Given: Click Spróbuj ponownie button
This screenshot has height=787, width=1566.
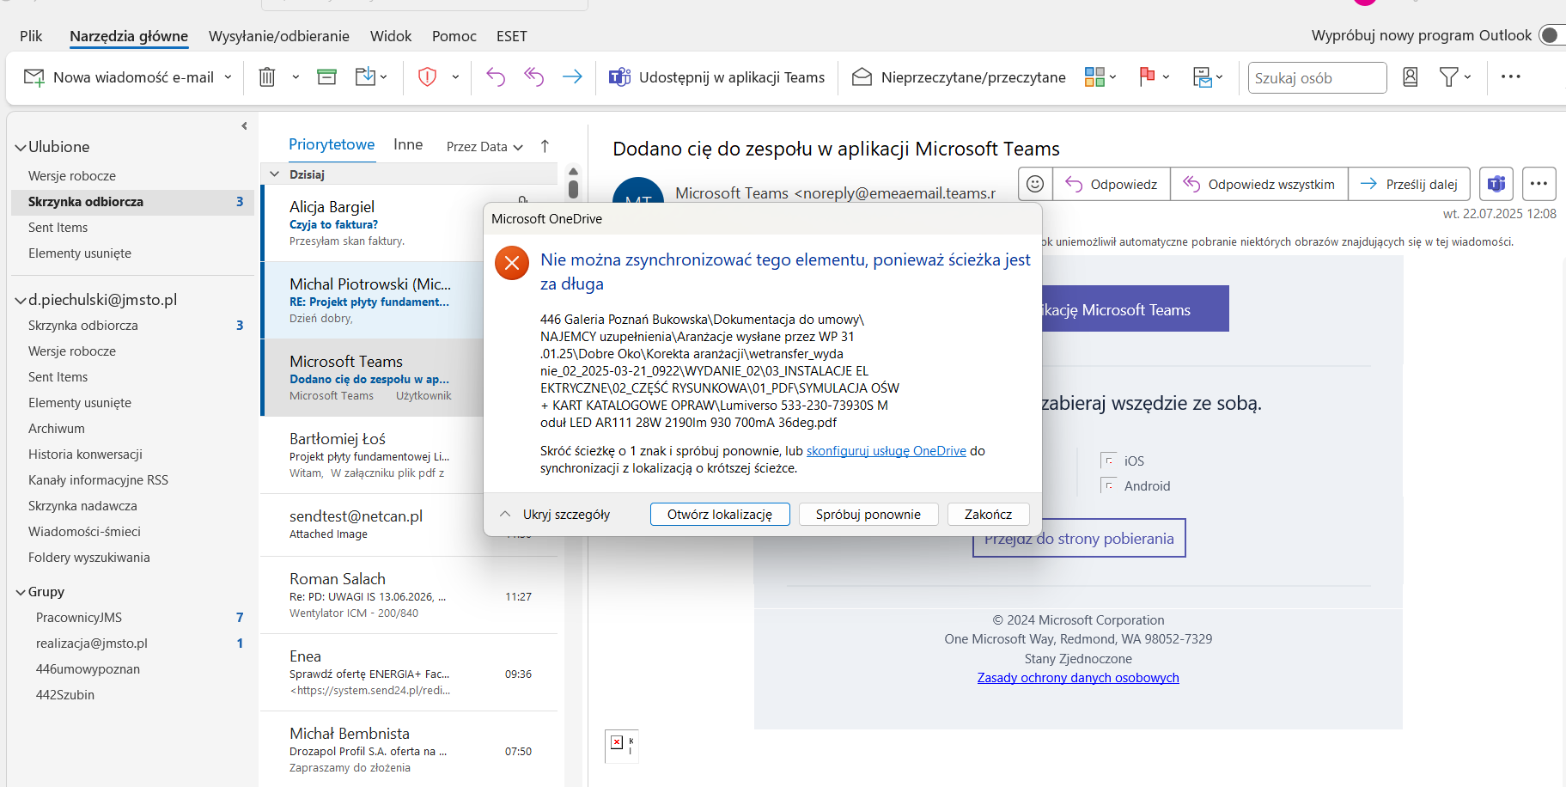Looking at the screenshot, I should pyautogui.click(x=868, y=515).
